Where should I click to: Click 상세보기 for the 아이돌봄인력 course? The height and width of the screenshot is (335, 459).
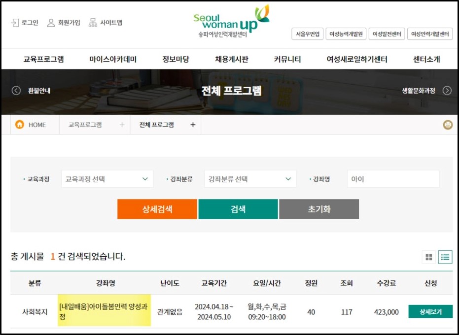[430, 311]
